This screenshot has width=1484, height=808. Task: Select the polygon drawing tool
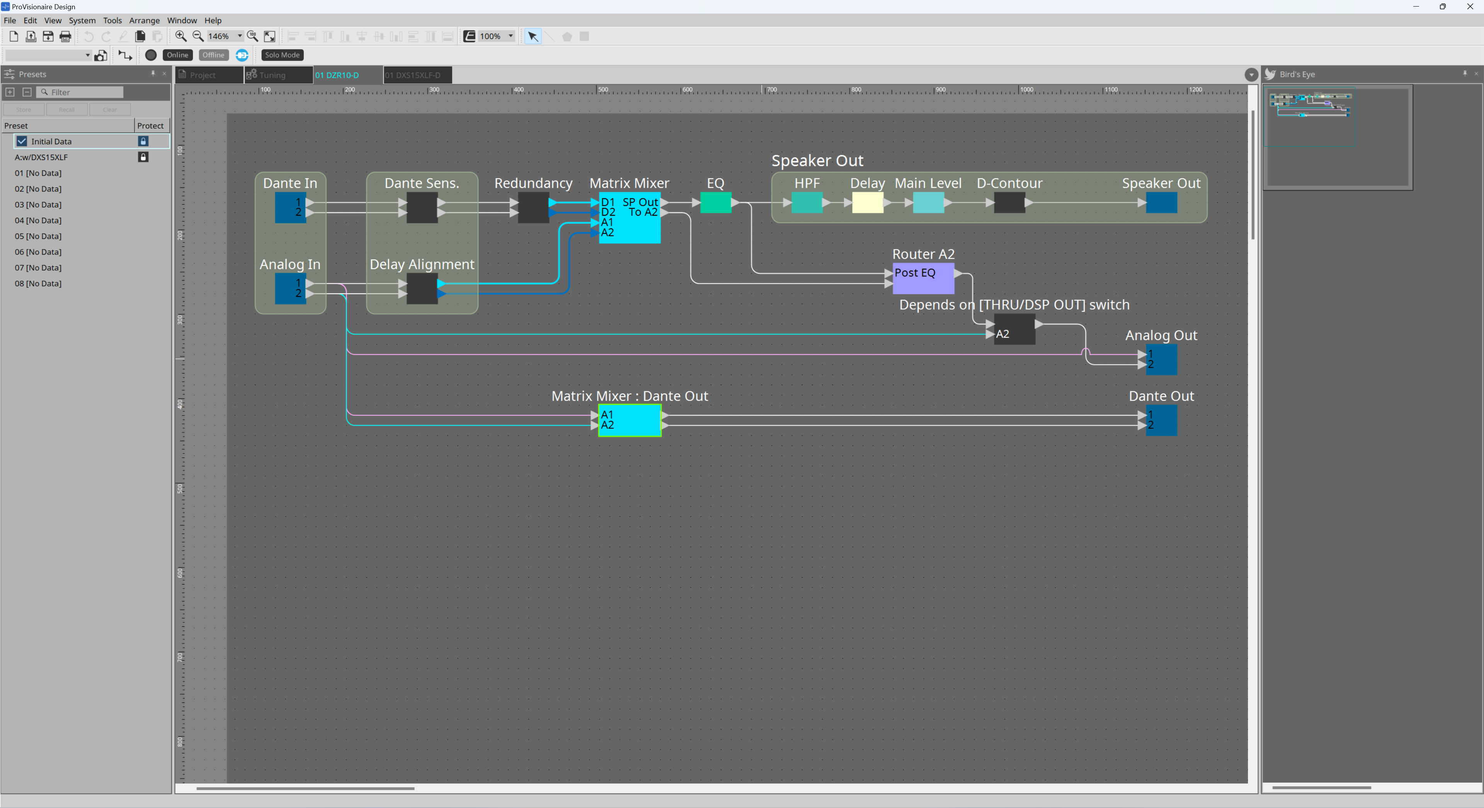(x=567, y=36)
